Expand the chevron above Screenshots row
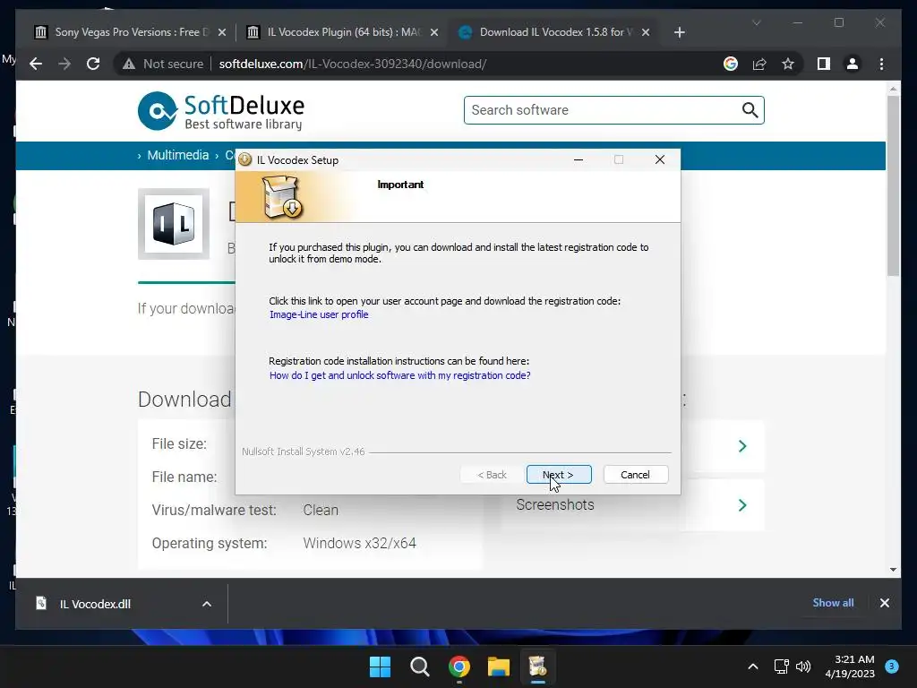917x688 pixels. pos(742,446)
